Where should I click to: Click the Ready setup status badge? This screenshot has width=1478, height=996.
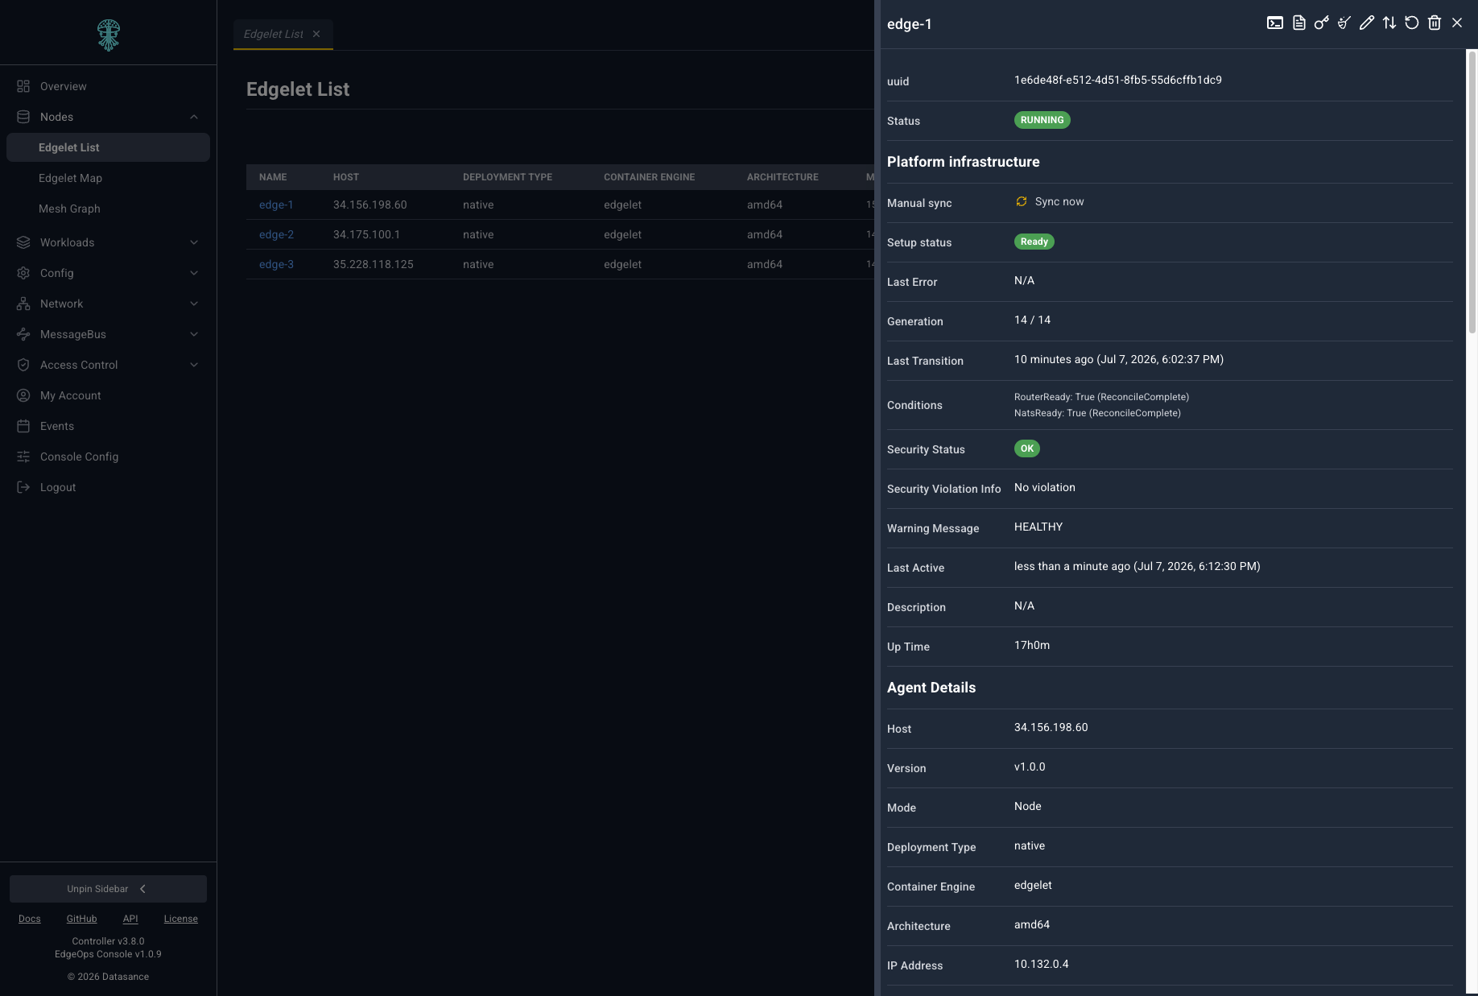coord(1034,242)
